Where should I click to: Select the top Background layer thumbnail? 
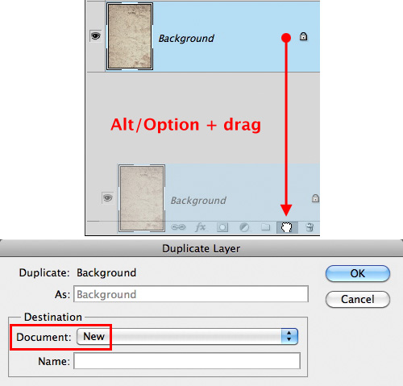point(130,36)
